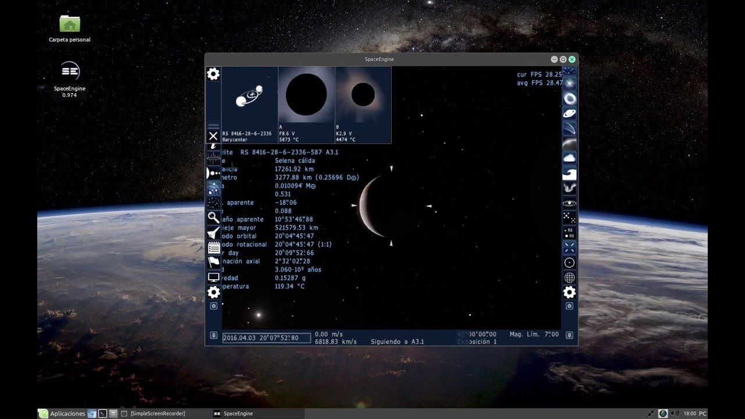Select star A F8.6 V thumbnail
745x419 pixels.
pyautogui.click(x=306, y=105)
